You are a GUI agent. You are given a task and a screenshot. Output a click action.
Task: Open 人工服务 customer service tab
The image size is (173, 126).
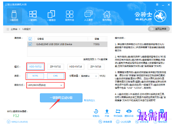[x=88, y=16]
